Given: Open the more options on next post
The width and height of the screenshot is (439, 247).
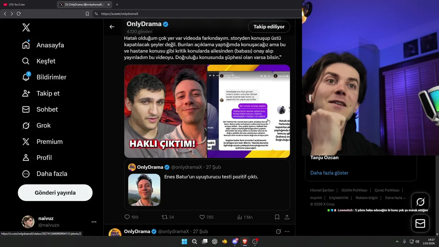Looking at the screenshot, I should point(287,232).
